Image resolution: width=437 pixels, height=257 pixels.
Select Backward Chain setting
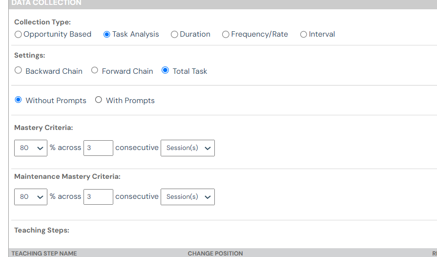tap(19, 70)
